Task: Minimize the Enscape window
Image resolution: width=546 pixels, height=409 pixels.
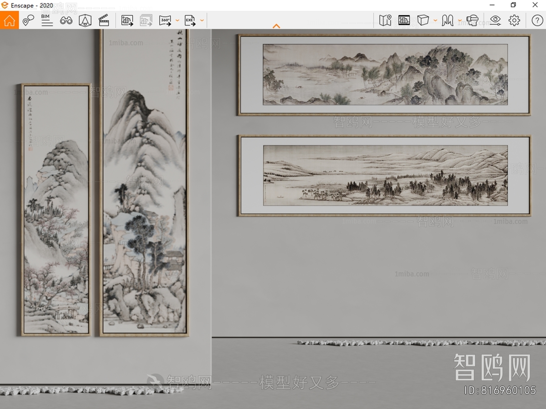Action: click(492, 5)
